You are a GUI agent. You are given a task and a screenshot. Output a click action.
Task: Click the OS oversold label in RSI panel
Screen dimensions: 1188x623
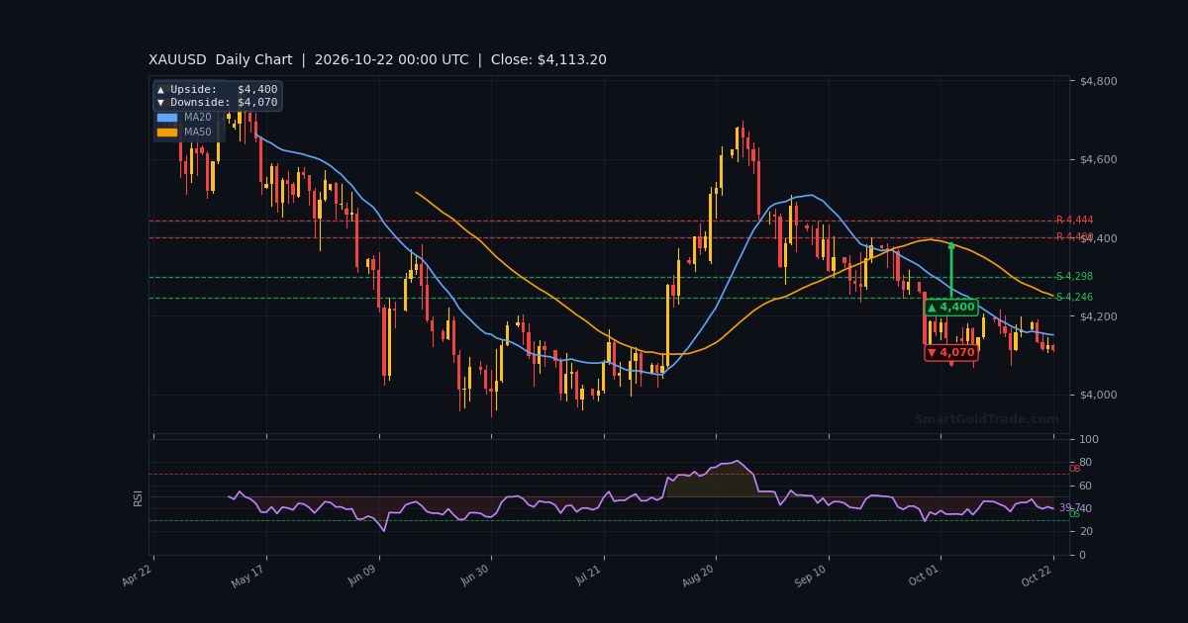(1074, 514)
